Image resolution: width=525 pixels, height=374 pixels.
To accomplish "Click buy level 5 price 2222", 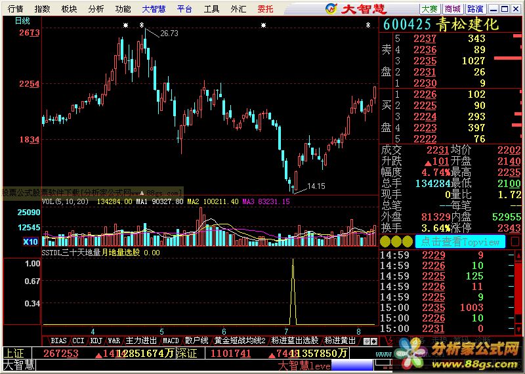I will [x=425, y=138].
